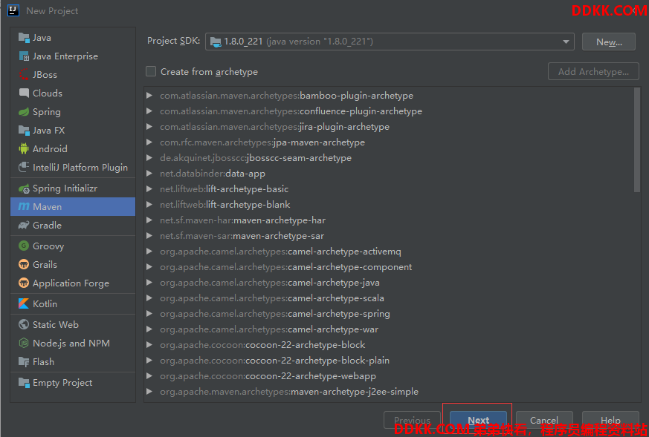
Task: Click the Grails icon
Action: (x=24, y=264)
